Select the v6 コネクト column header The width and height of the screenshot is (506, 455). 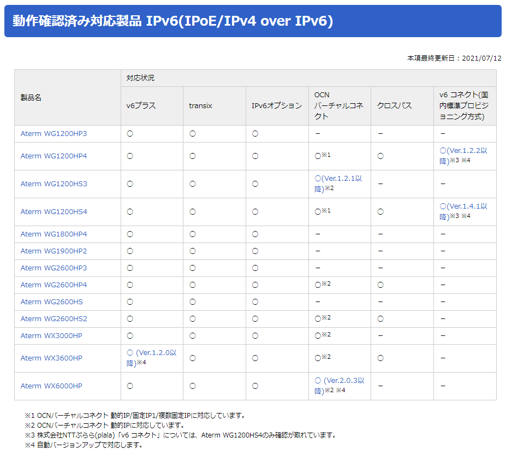pyautogui.click(x=465, y=106)
